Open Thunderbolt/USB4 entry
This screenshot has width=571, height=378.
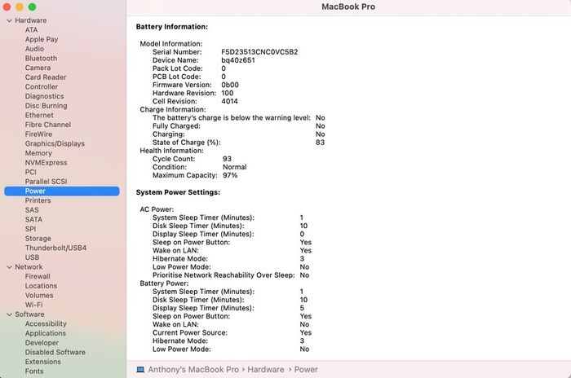[x=55, y=248]
